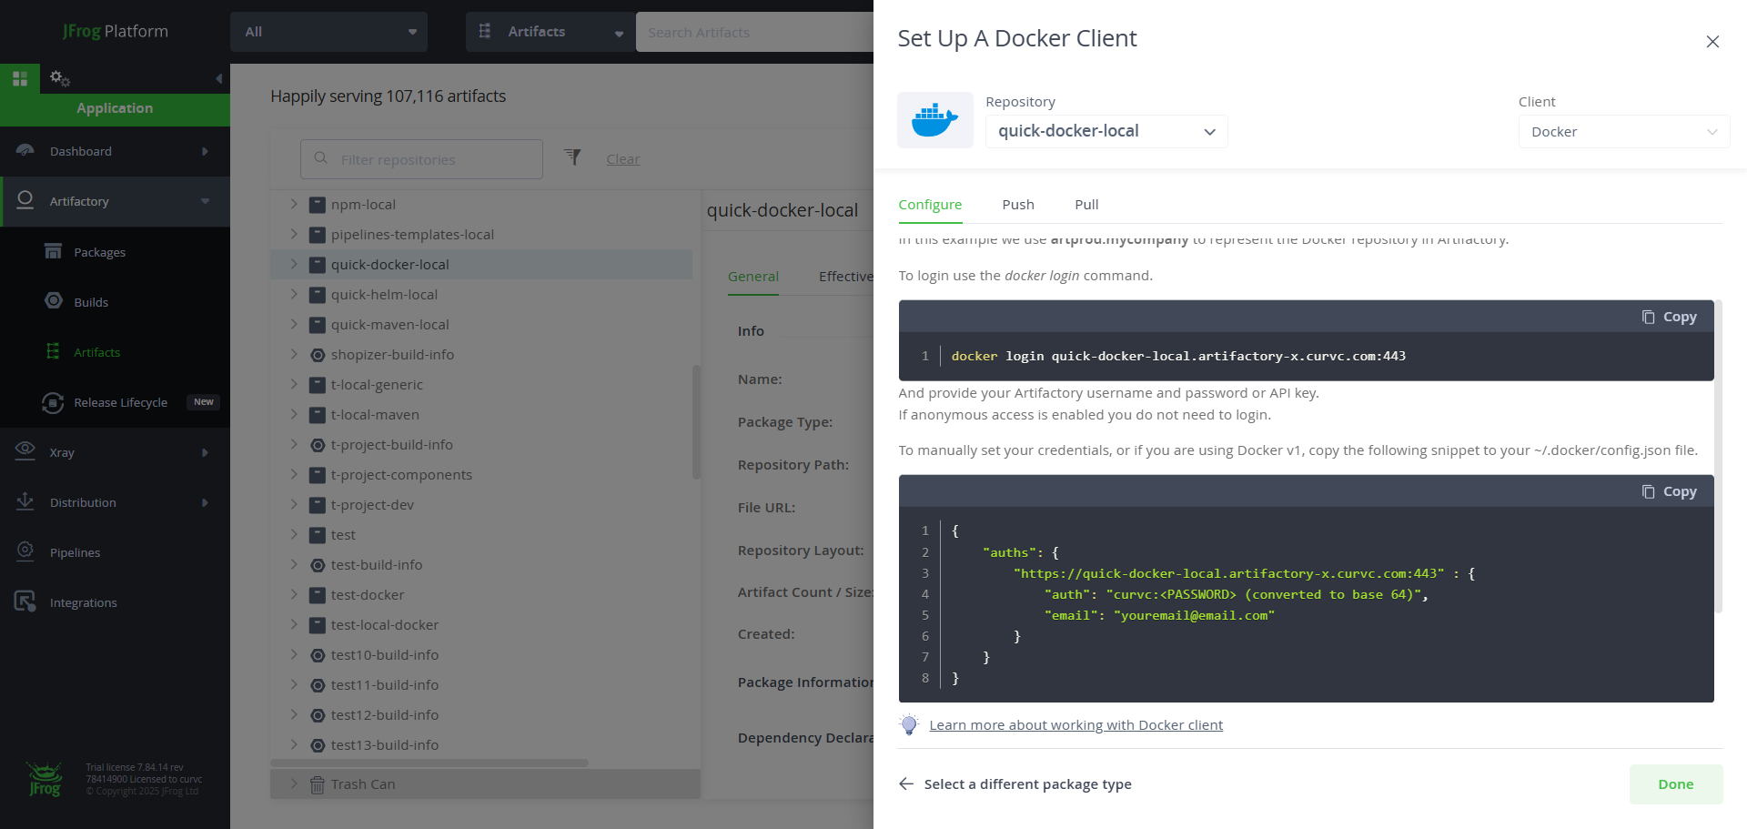Click into the Filter repositories field
1747x829 pixels.
click(x=421, y=159)
